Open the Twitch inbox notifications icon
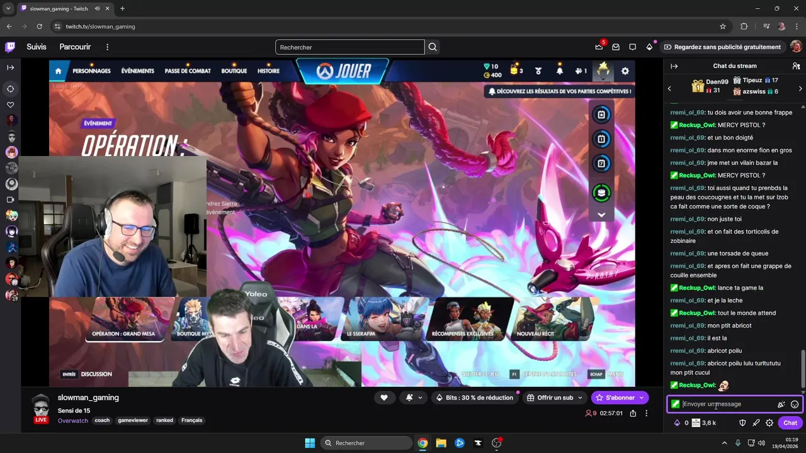Viewport: 806px width, 453px height. (x=616, y=47)
